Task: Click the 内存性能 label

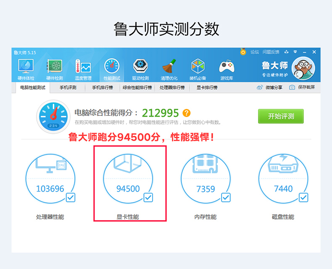Action: [206, 217]
